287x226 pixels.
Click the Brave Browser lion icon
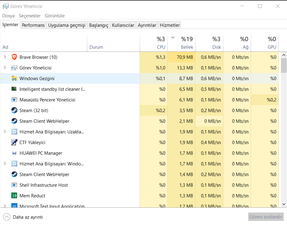pyautogui.click(x=14, y=57)
